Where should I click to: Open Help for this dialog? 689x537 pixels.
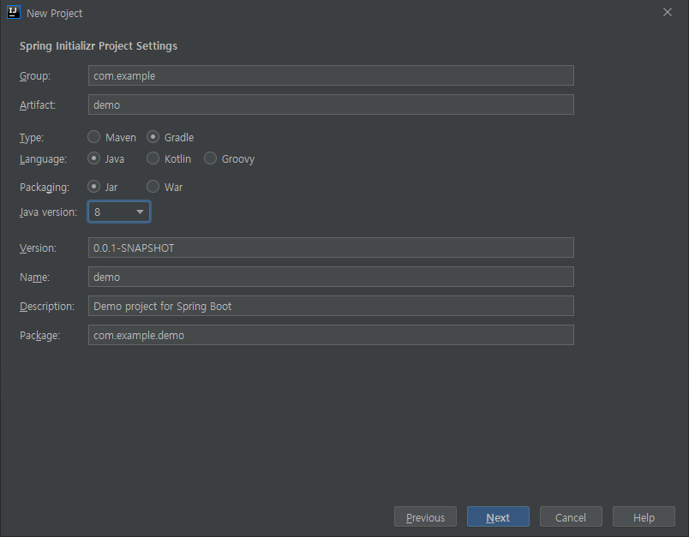coord(644,517)
